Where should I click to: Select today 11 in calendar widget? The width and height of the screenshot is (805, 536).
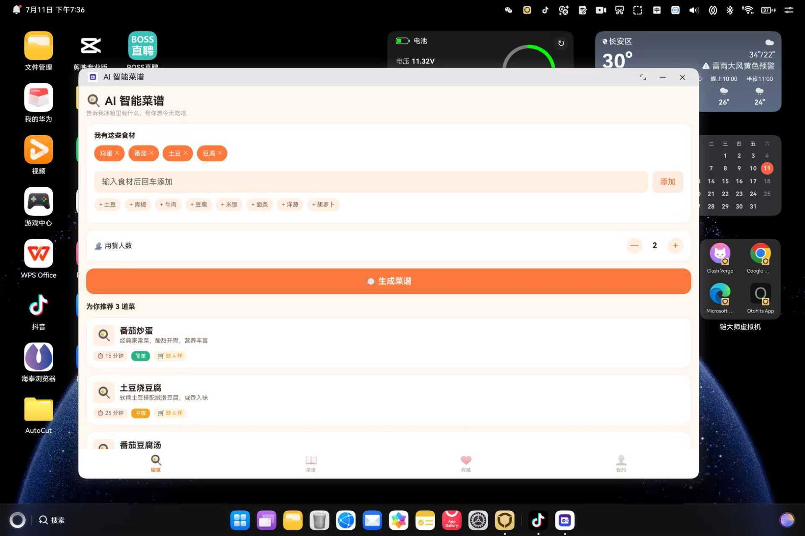click(767, 168)
